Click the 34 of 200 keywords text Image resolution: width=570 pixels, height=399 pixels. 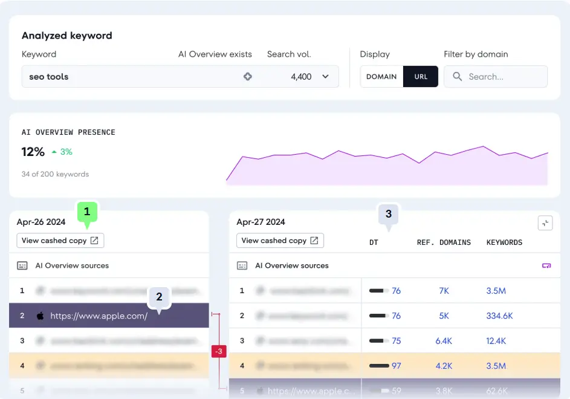pos(55,174)
